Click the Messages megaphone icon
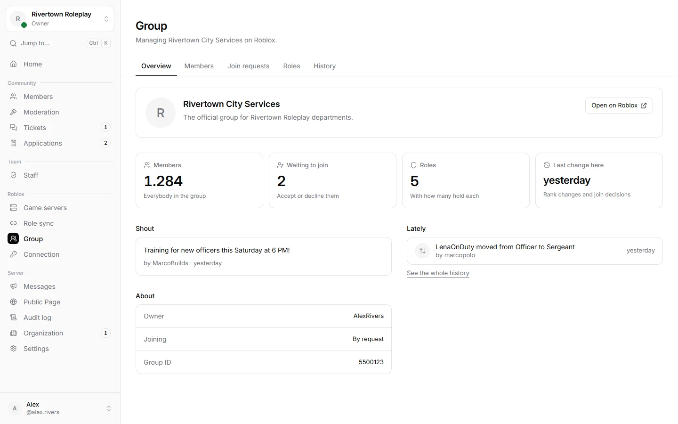This screenshot has width=678, height=424. (x=14, y=286)
